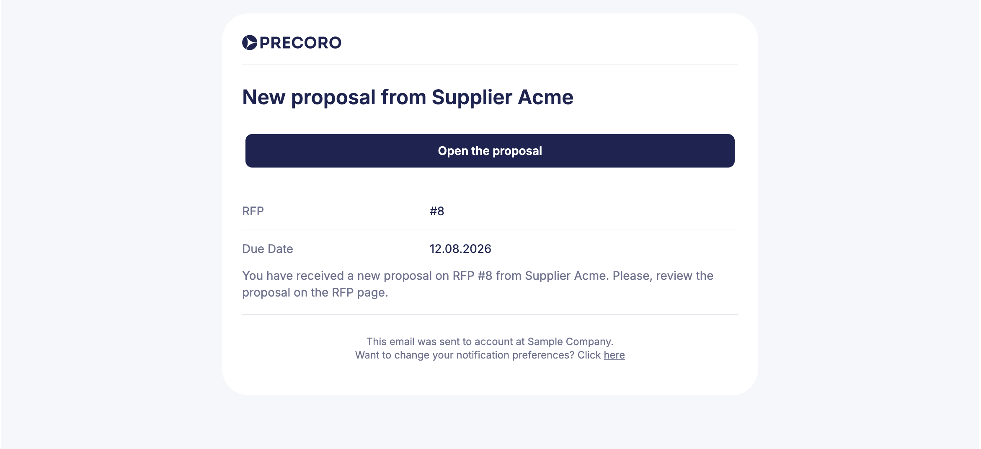Click the divider line above the footer text

click(490, 315)
